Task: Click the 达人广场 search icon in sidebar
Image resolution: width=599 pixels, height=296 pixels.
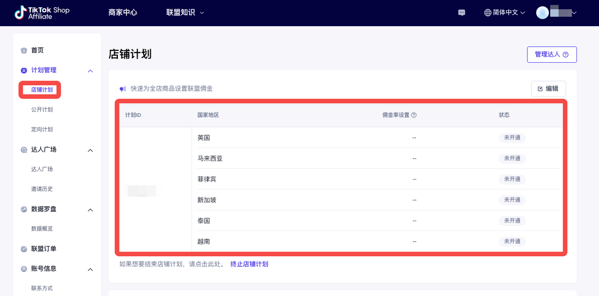Action: pyautogui.click(x=23, y=150)
